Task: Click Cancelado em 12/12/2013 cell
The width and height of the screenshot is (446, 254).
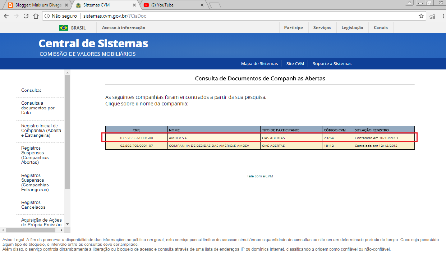Action: click(384, 146)
